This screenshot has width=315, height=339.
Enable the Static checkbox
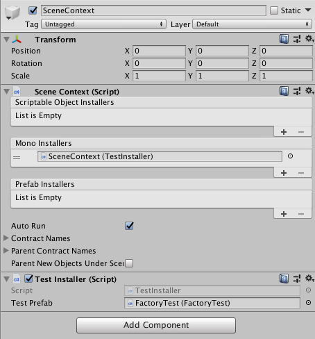coord(274,10)
